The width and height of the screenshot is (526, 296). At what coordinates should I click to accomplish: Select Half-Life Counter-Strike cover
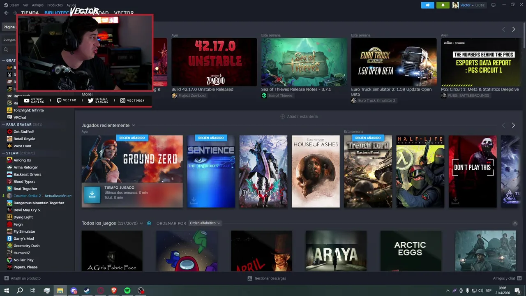420,171
